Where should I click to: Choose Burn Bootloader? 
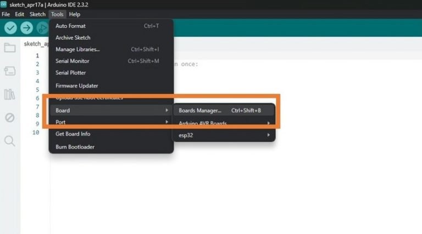pos(111,147)
